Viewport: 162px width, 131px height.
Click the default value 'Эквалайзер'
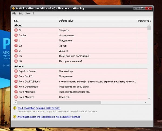(66, 71)
